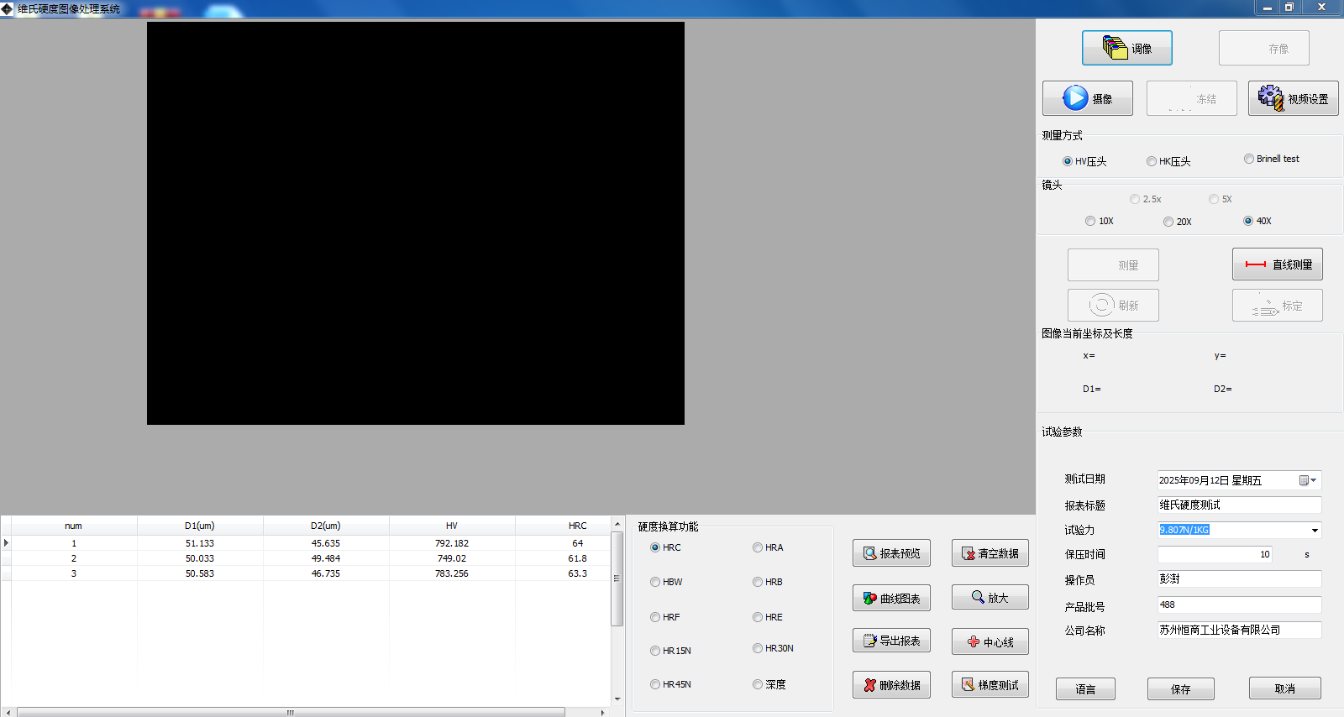Click the 保存 save button

[x=1180, y=689]
